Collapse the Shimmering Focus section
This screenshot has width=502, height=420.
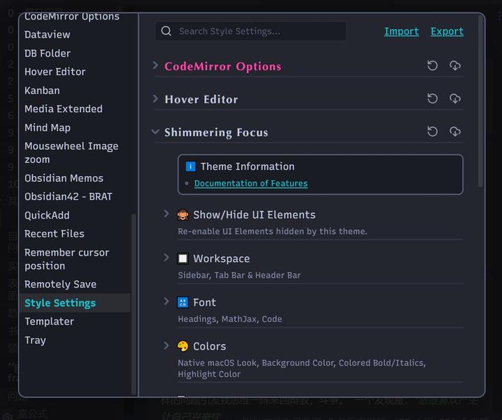pyautogui.click(x=155, y=132)
